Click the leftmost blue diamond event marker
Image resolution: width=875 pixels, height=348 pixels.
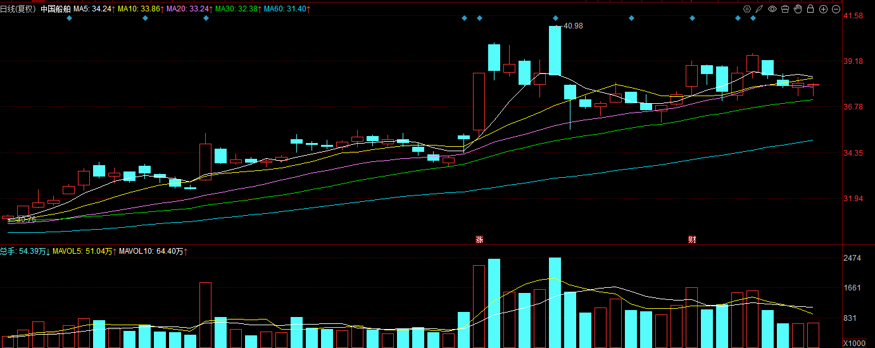(x=69, y=18)
